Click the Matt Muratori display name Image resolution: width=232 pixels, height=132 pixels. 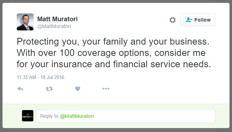pos(57,19)
